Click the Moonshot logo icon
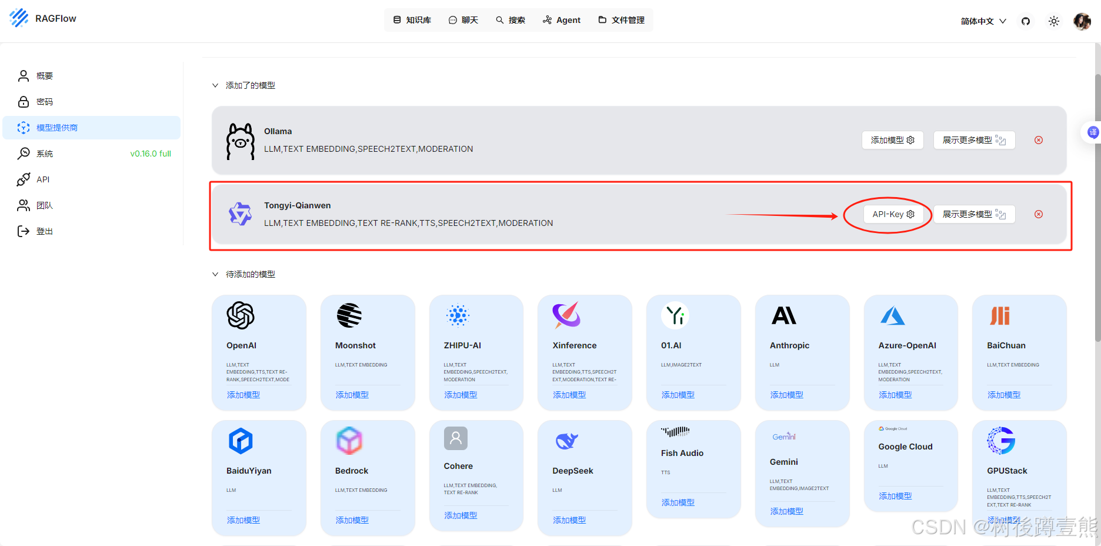 click(349, 315)
